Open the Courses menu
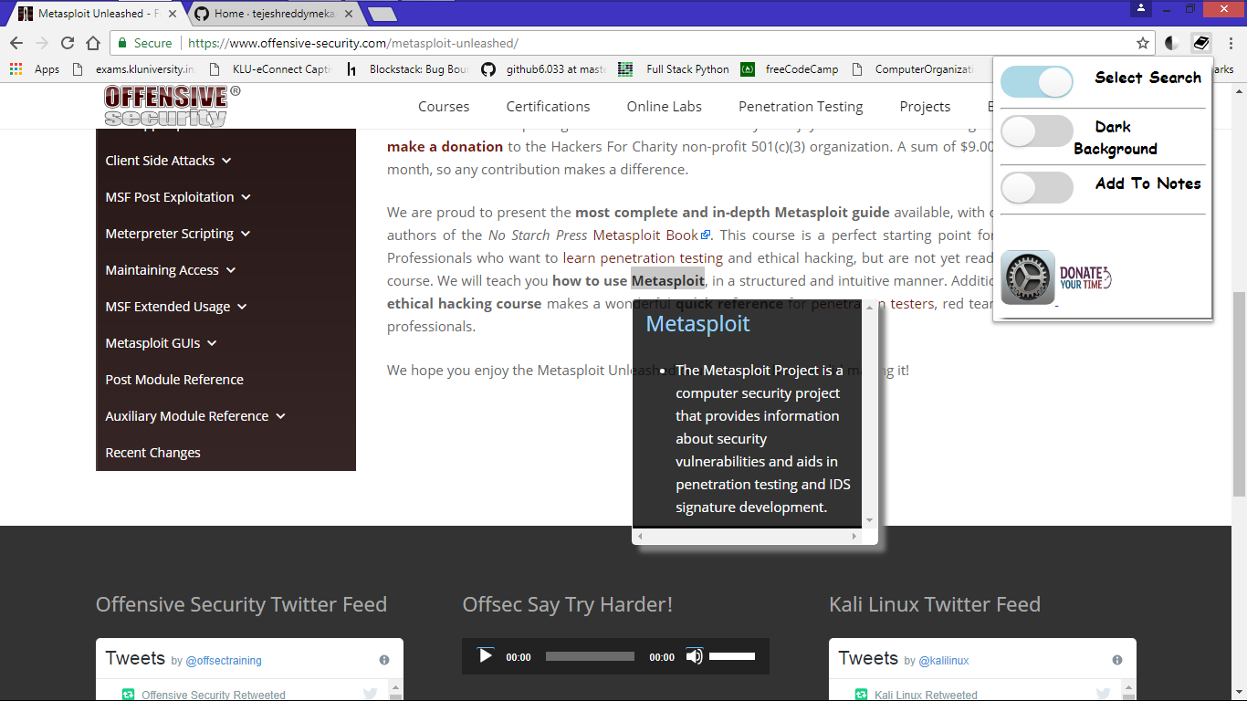The height and width of the screenshot is (701, 1247). [x=444, y=106]
